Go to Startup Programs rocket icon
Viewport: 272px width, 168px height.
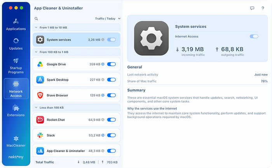(16, 61)
